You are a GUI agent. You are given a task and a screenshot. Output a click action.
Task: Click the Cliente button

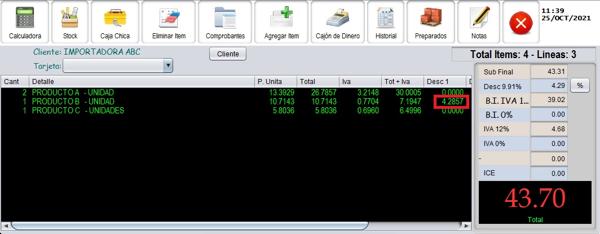coord(228,54)
